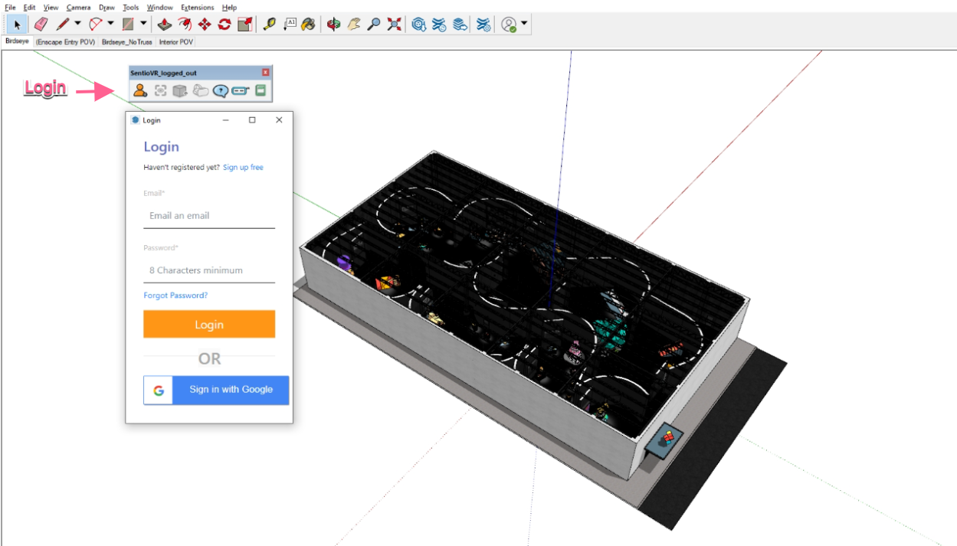957x546 pixels.
Task: Activate the Paint Bucket tool
Action: [309, 25]
